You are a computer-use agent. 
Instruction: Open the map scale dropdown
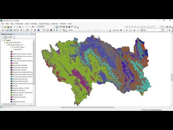(x=54, y=27)
